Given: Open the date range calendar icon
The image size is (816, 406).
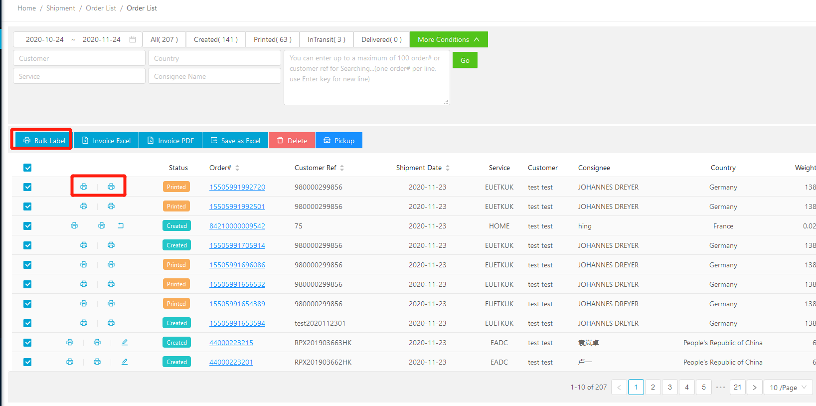Looking at the screenshot, I should coord(133,39).
